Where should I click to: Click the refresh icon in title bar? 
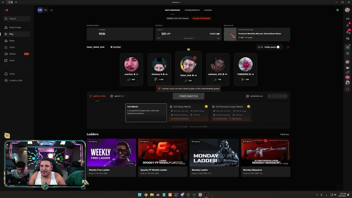click(x=9, y=2)
